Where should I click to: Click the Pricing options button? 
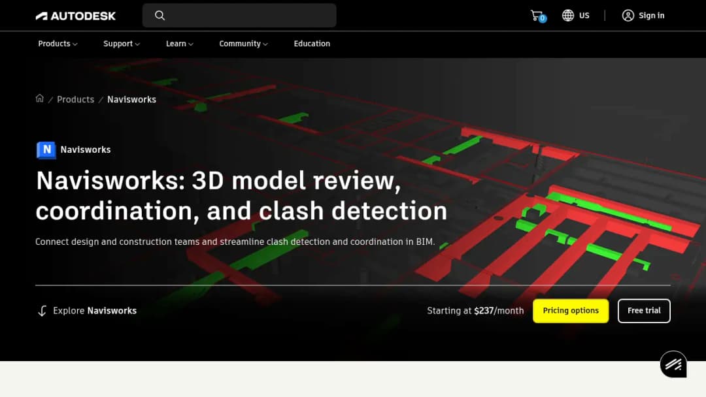point(571,311)
